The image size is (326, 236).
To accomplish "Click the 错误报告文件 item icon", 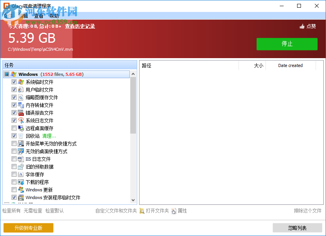I will point(20,112).
